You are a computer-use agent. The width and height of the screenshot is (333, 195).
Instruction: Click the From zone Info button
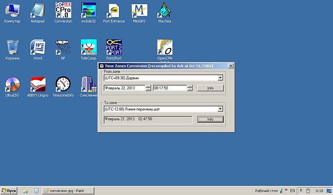(x=210, y=88)
